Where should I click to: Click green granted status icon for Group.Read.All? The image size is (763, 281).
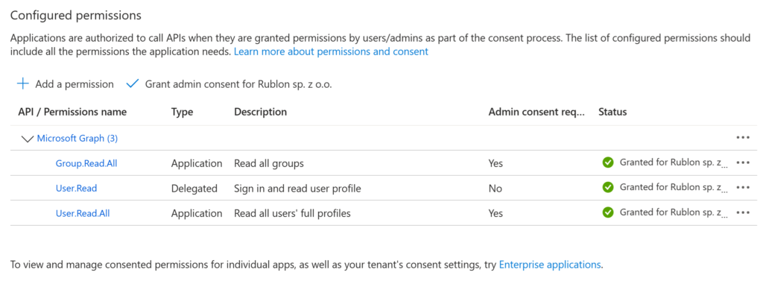(607, 162)
